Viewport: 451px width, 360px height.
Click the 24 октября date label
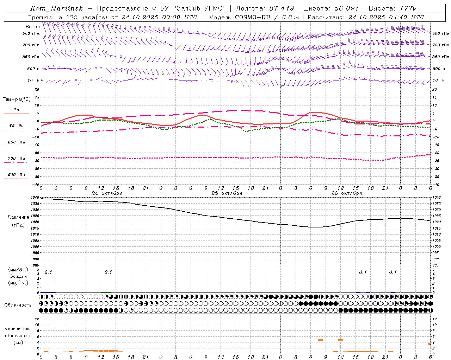(107, 193)
